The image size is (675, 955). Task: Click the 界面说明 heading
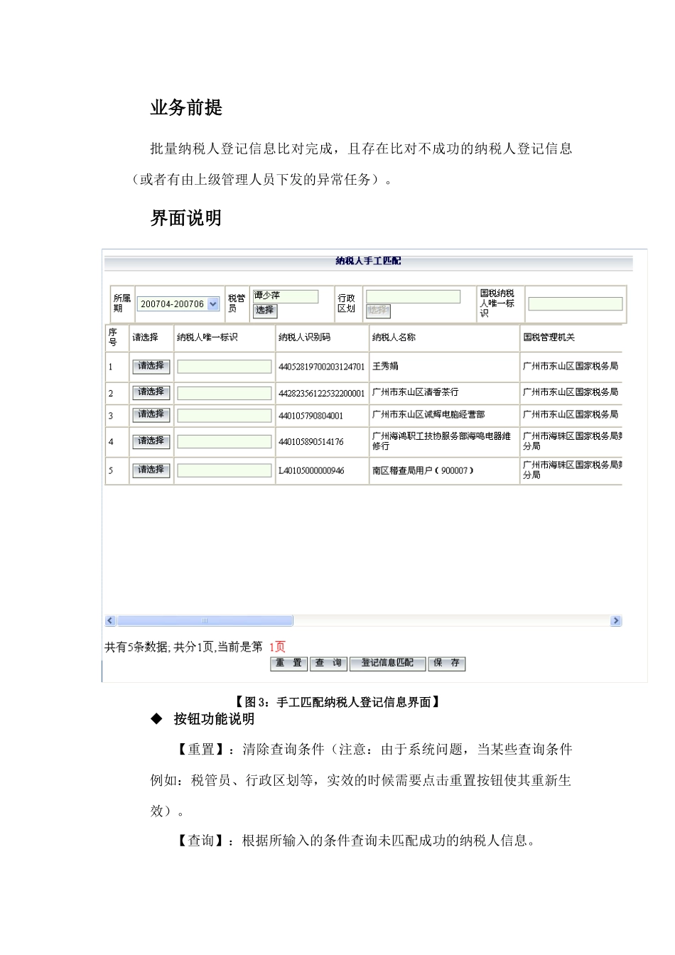tap(186, 218)
